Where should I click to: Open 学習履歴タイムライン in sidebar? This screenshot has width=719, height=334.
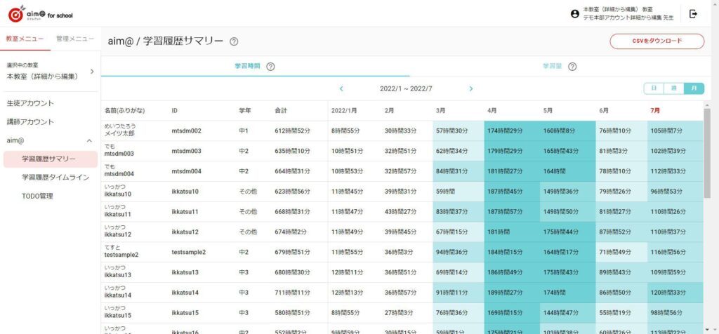[x=55, y=178]
